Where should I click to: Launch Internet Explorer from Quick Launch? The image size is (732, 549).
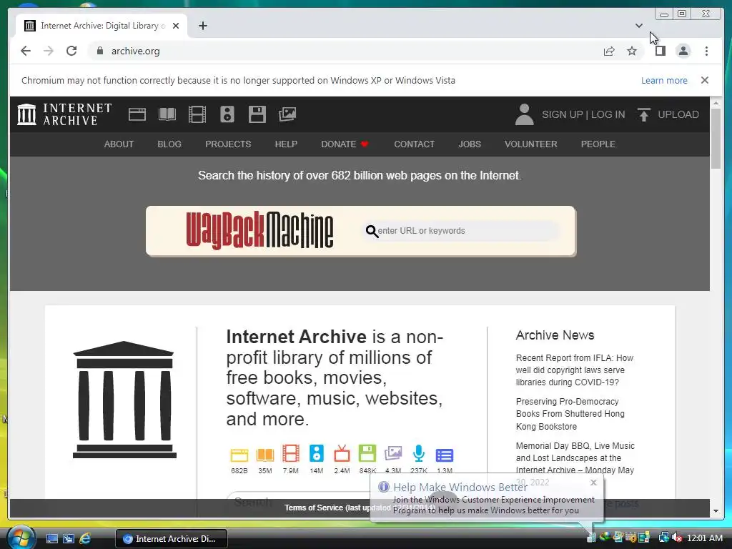pyautogui.click(x=85, y=538)
